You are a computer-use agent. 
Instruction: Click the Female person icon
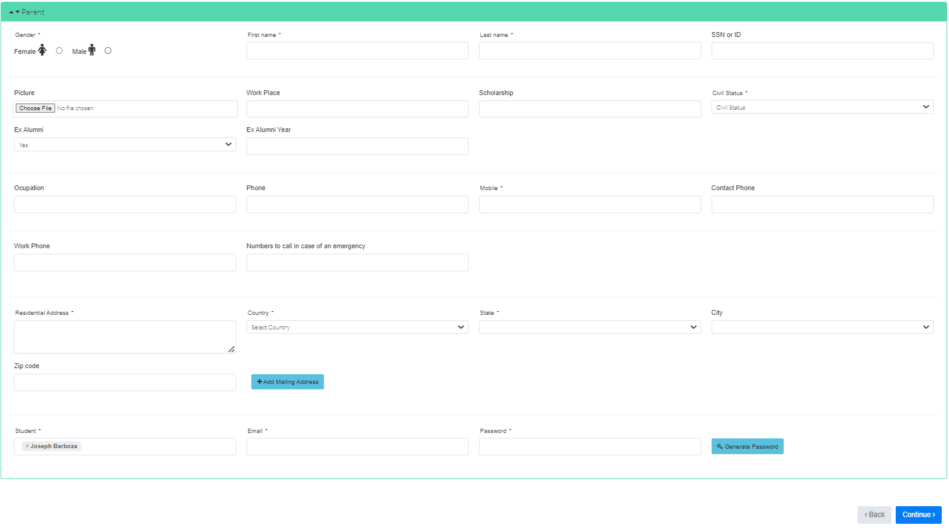(42, 50)
